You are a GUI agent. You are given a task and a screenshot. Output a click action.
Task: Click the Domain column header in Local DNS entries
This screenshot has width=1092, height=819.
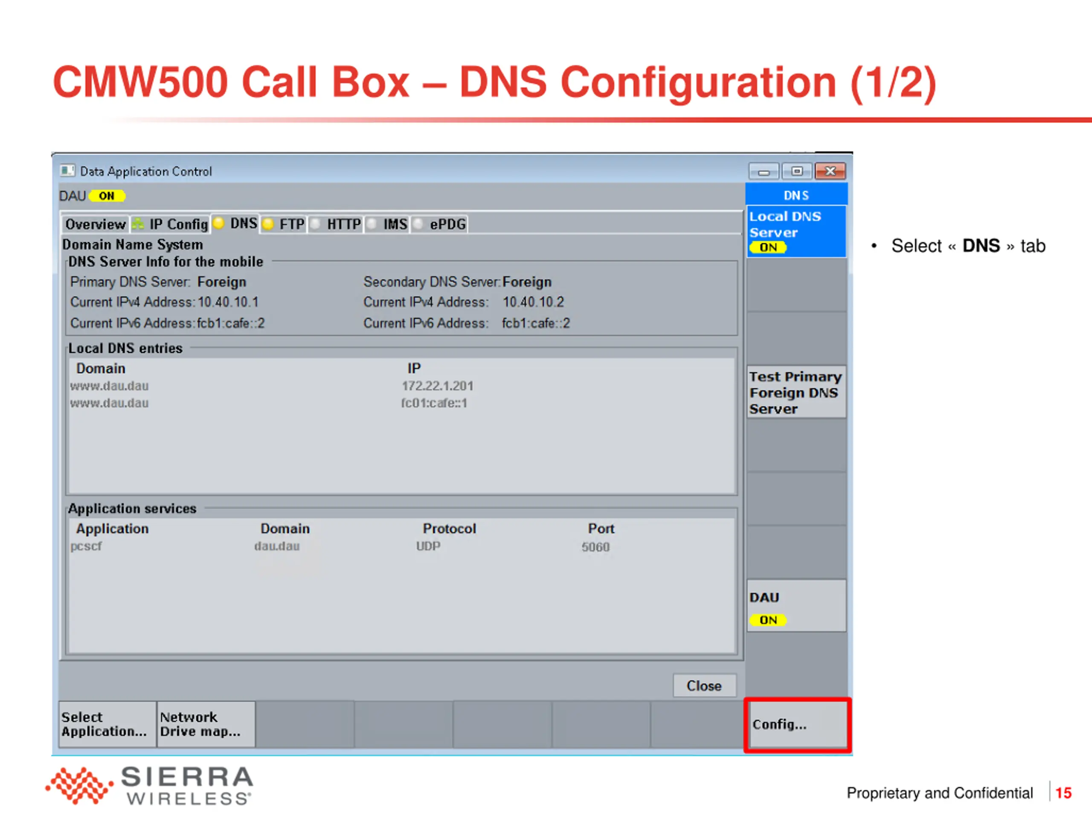[x=101, y=368]
